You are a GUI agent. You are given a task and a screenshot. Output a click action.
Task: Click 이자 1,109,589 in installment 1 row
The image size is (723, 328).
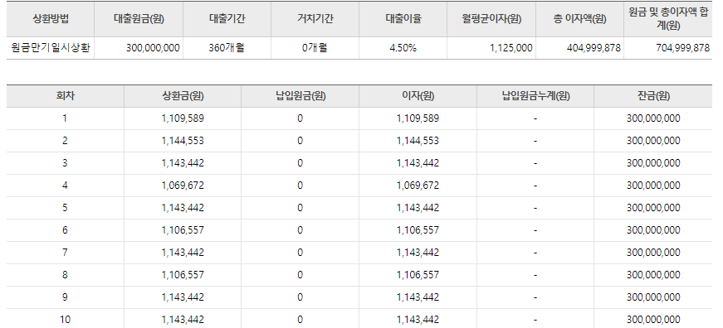pyautogui.click(x=418, y=118)
